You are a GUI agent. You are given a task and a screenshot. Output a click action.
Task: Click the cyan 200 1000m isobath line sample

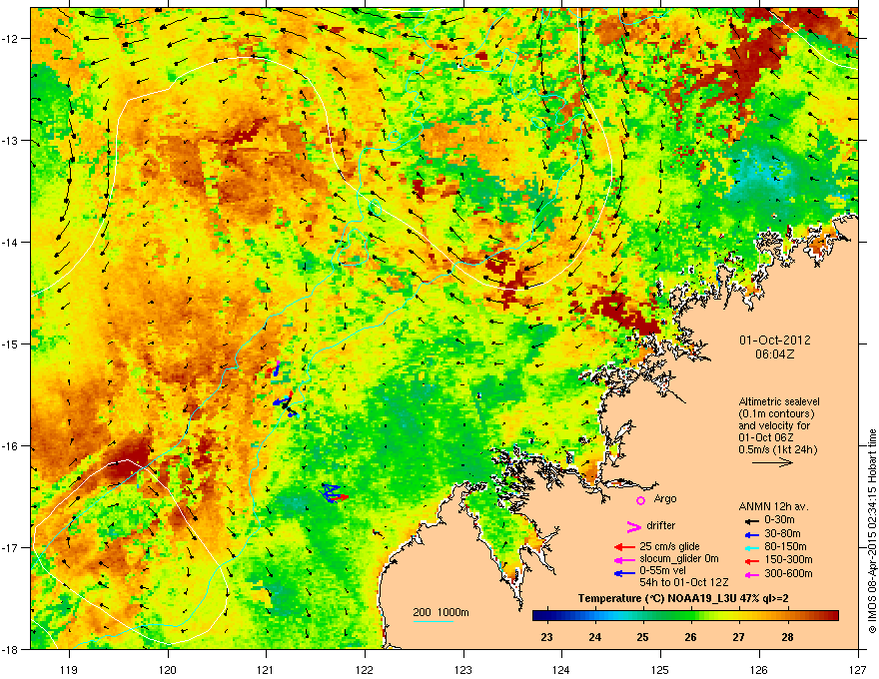click(x=434, y=621)
